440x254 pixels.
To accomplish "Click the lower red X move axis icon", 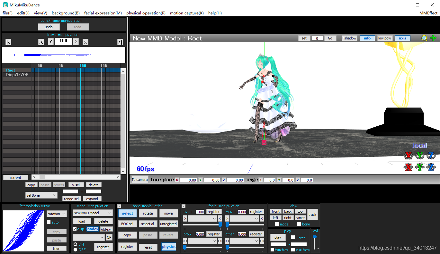I will click(409, 167).
